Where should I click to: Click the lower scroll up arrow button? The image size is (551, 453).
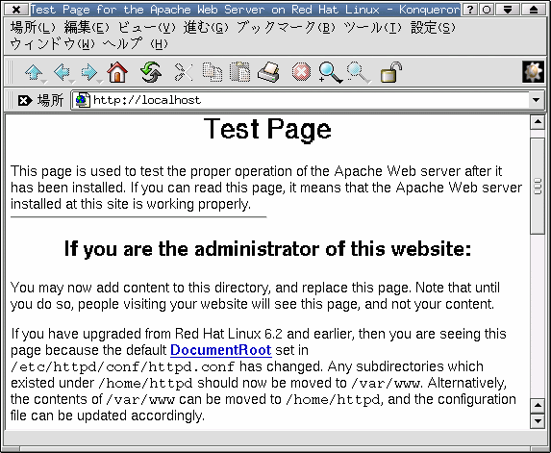538,406
